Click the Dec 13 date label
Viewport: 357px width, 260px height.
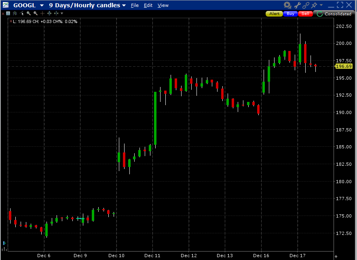225,256
